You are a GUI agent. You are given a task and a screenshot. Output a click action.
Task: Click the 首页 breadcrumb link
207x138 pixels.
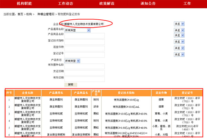coord(20,14)
